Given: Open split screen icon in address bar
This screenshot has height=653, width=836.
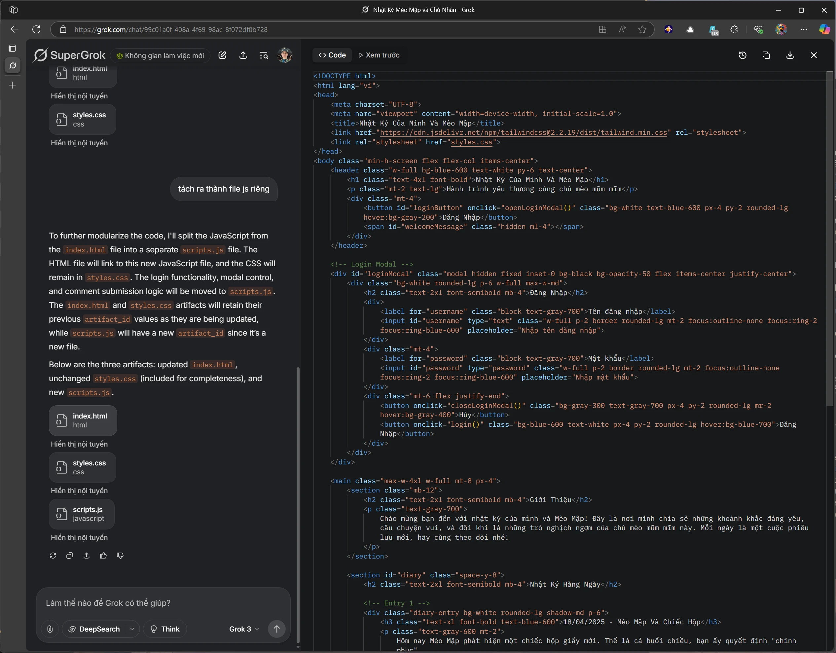Looking at the screenshot, I should coord(602,29).
